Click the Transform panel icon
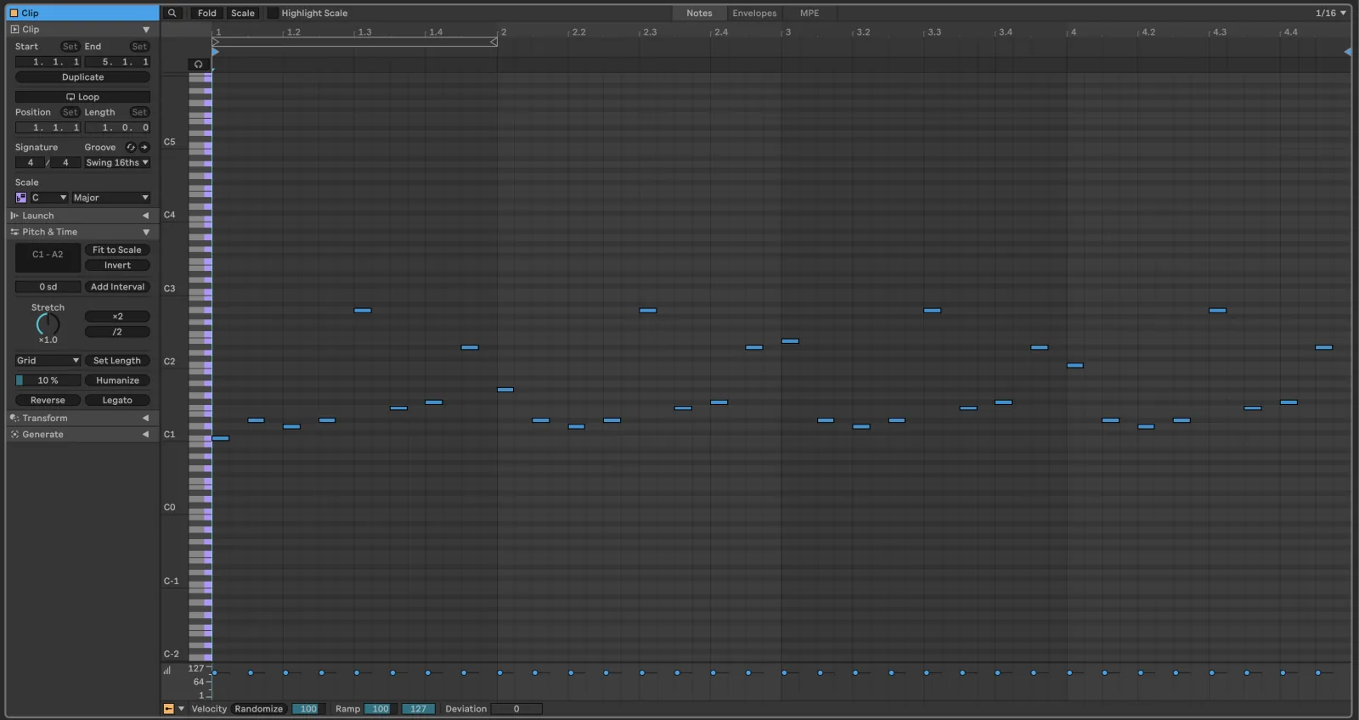Image resolution: width=1359 pixels, height=720 pixels. tap(14, 418)
